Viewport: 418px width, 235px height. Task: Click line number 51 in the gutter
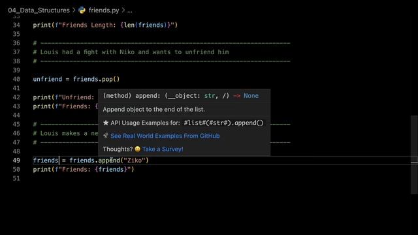pyautogui.click(x=16, y=178)
